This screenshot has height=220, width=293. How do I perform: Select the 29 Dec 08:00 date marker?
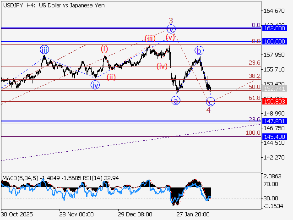[135, 214]
